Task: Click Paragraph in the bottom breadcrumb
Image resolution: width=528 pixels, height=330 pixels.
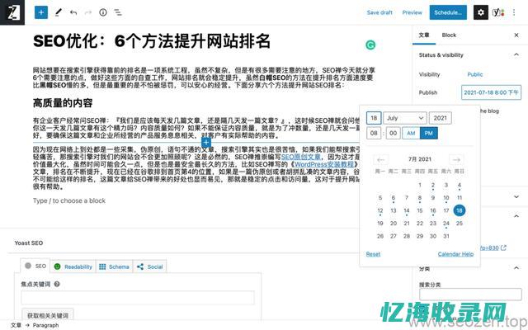Action: pyautogui.click(x=45, y=325)
